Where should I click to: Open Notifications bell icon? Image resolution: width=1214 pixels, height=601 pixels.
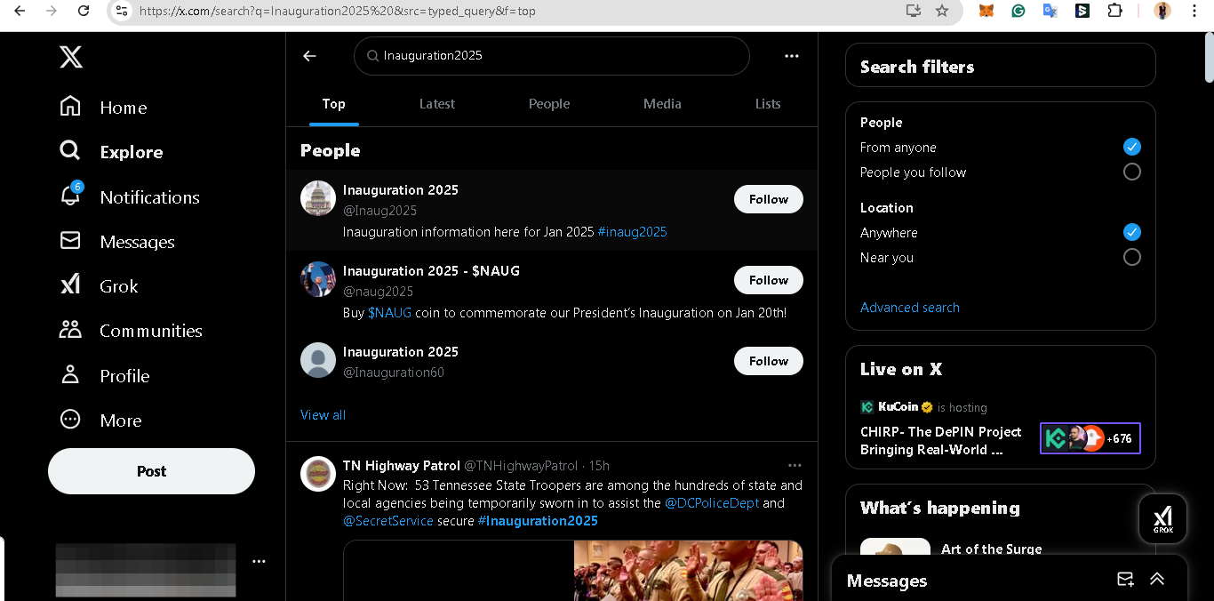coord(70,196)
